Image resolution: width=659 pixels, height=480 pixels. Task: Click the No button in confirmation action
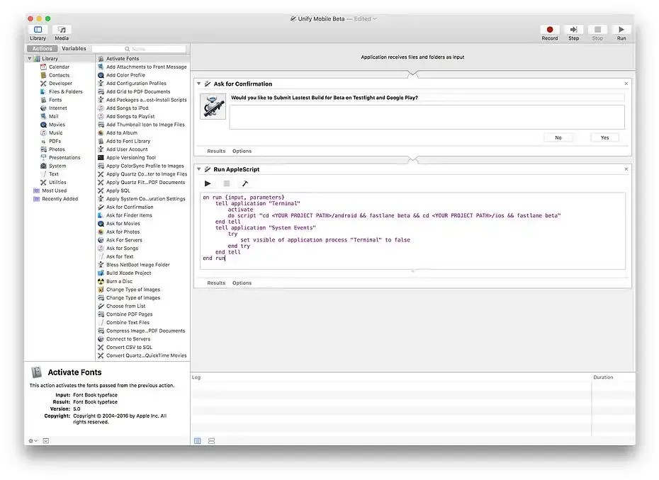click(x=558, y=137)
